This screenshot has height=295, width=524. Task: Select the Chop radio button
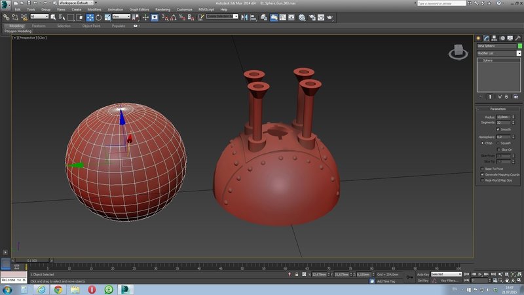tap(483, 143)
